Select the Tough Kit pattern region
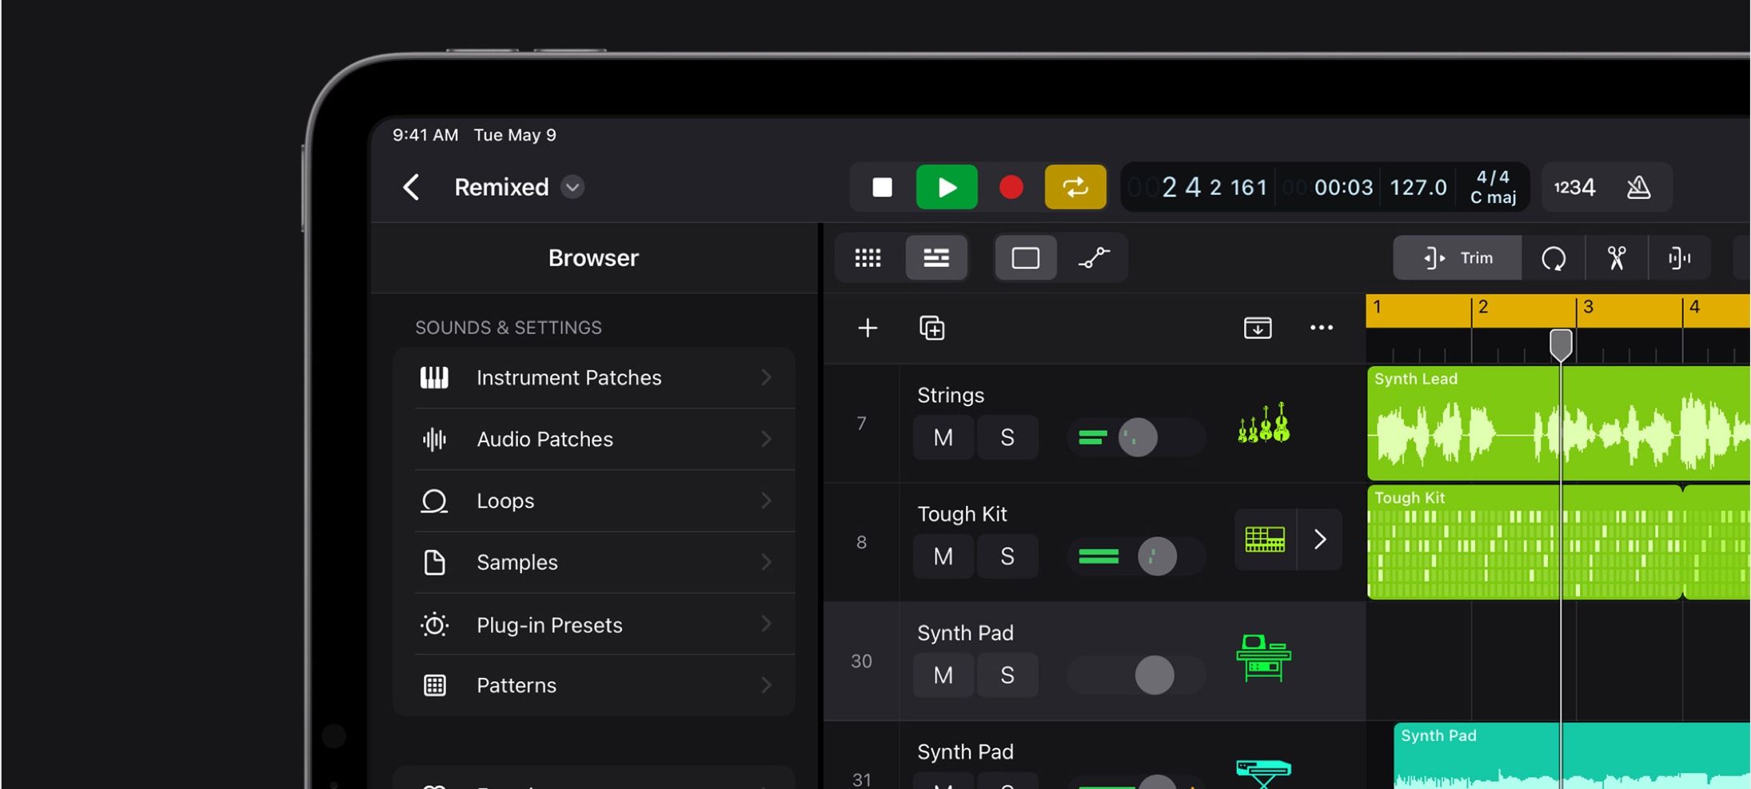 [1525, 542]
